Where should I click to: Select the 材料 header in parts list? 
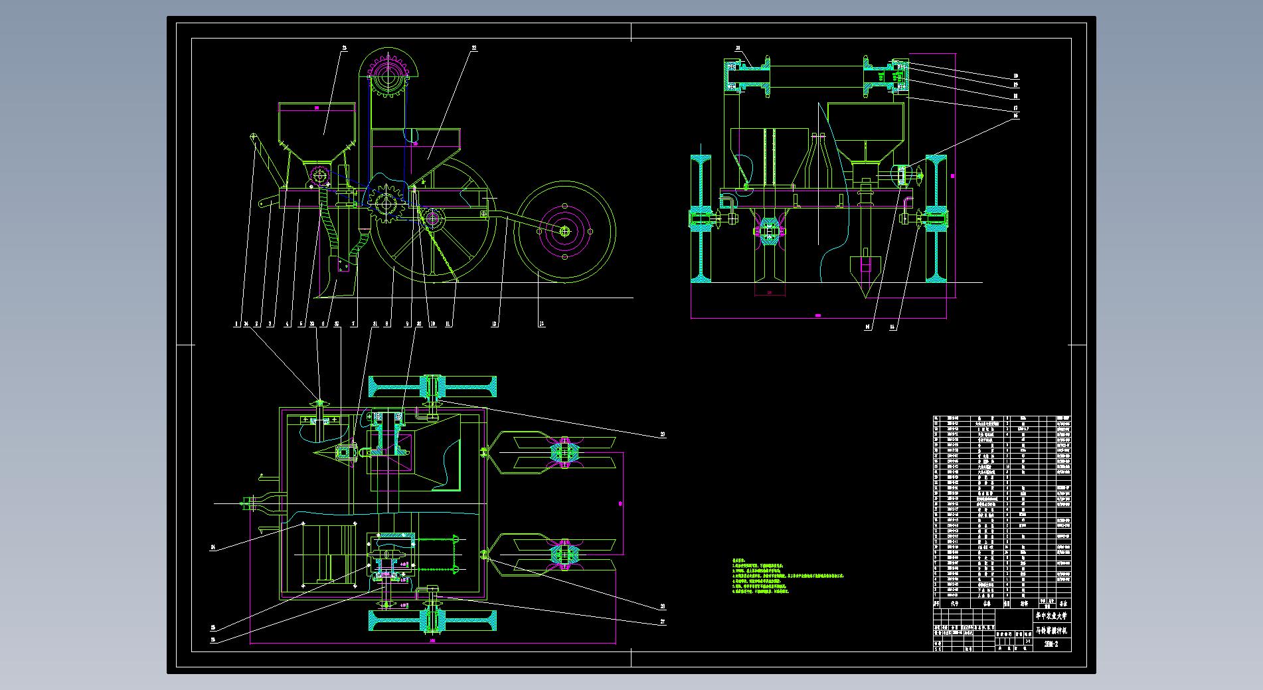[1025, 604]
